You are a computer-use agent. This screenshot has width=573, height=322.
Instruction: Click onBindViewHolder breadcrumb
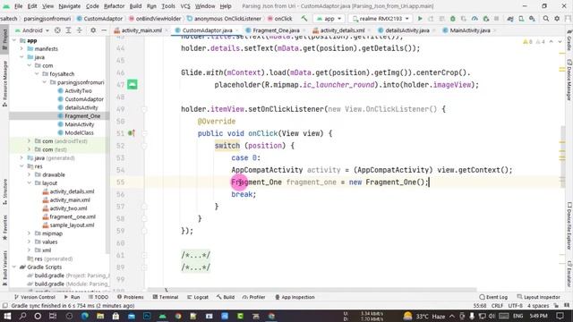tap(158, 19)
